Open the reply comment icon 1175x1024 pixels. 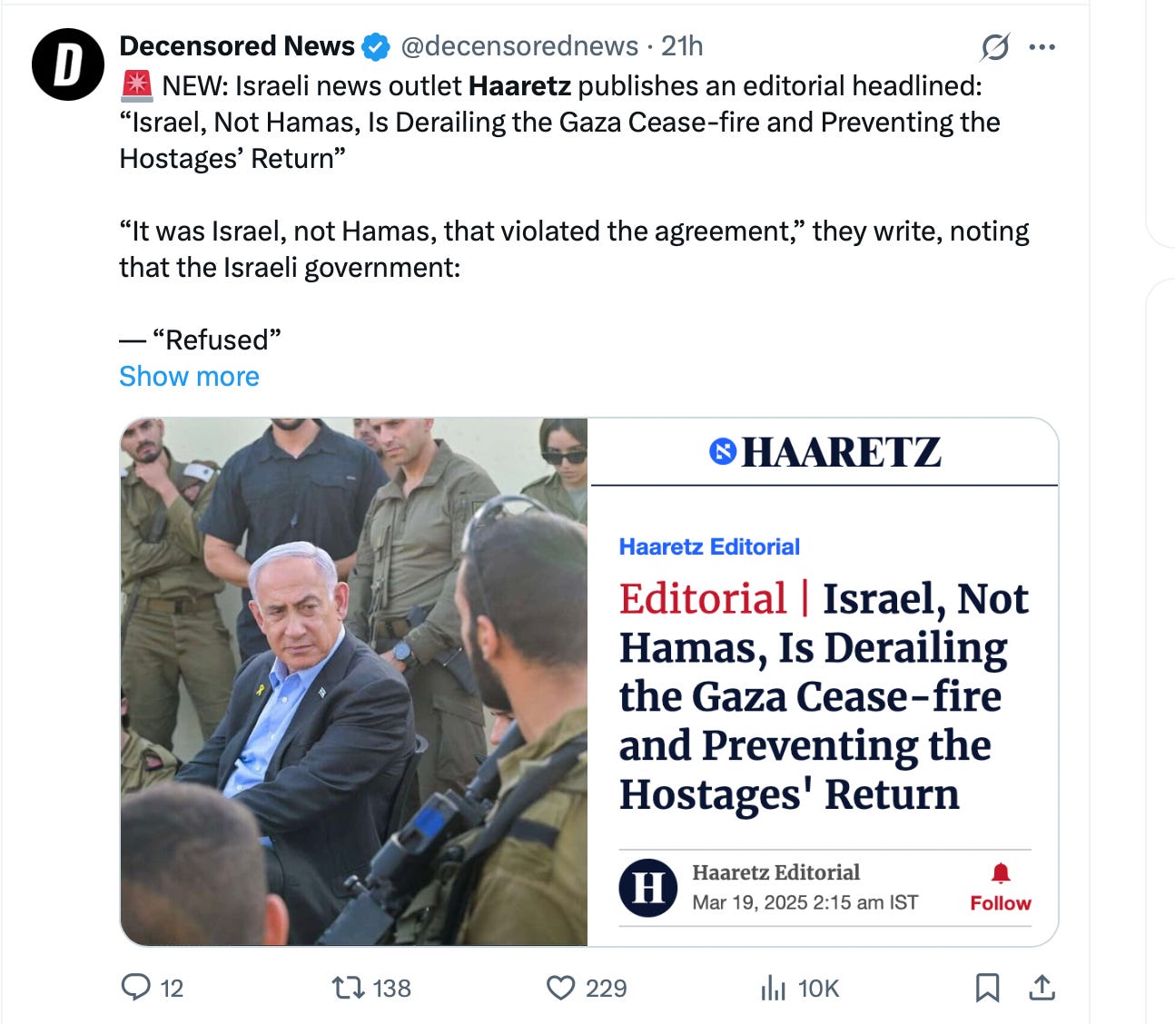(136, 987)
